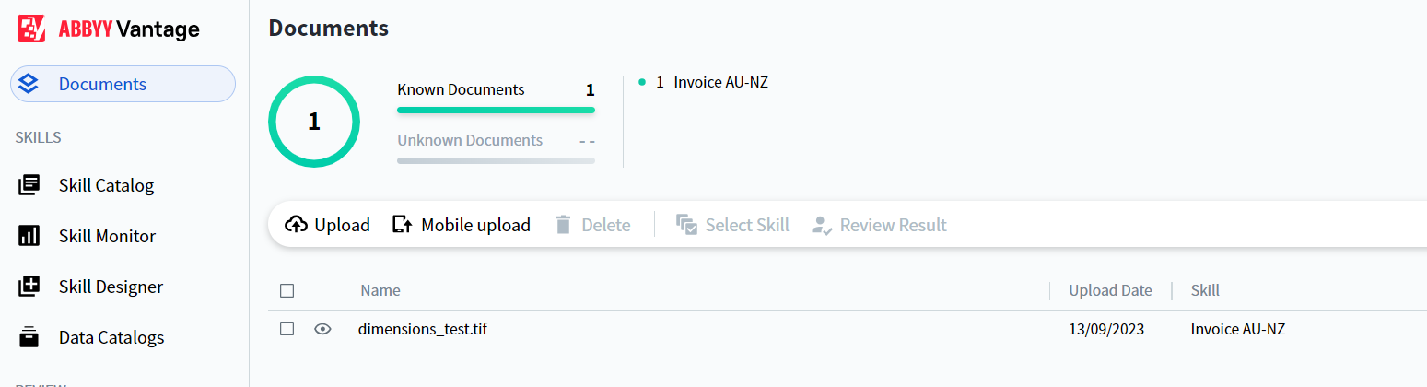Sort the list by Upload Date column
1427x387 pixels.
point(1110,290)
